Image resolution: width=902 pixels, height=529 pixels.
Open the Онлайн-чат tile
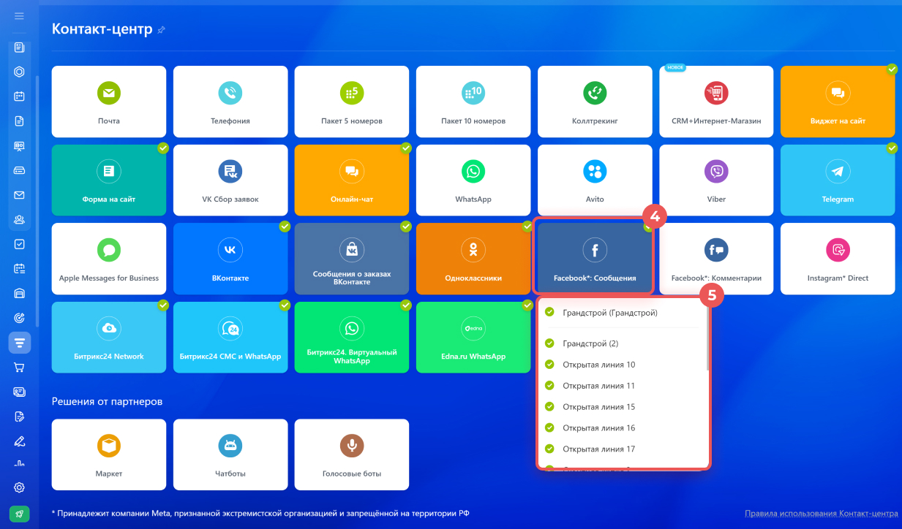point(352,180)
